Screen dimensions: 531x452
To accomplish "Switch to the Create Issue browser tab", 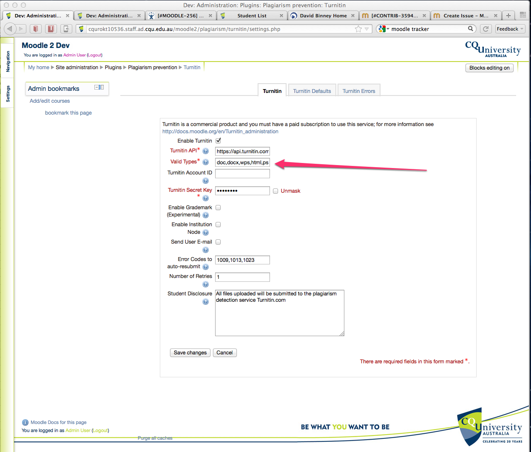I will [x=466, y=16].
